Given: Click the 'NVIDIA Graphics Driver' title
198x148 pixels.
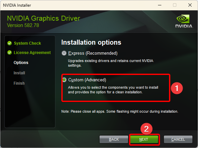Looking at the screenshot, I should [x=44, y=18].
